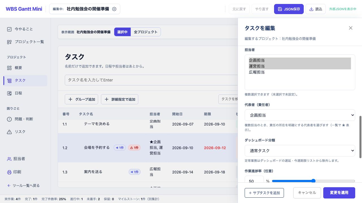The height and width of the screenshot is (203, 362).
Task: Go to プロジェクト一覧 in the sidebar
Action: [25, 42]
